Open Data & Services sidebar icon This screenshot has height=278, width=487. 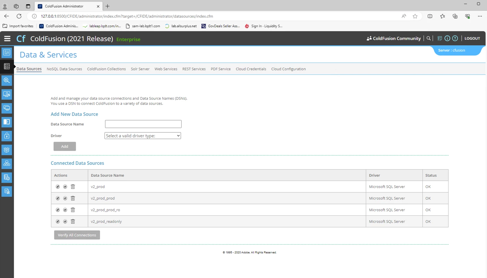click(7, 66)
